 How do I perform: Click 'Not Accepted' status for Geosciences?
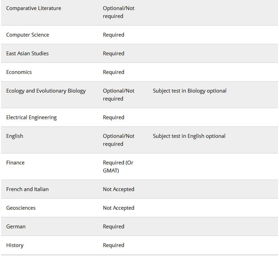pyautogui.click(x=118, y=208)
